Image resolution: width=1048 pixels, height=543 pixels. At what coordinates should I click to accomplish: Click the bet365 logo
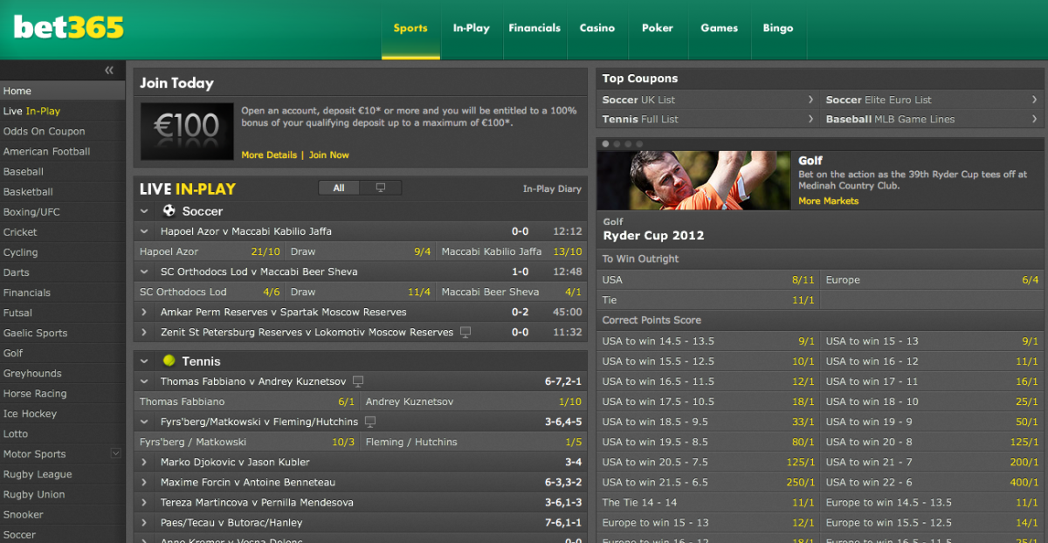[68, 27]
